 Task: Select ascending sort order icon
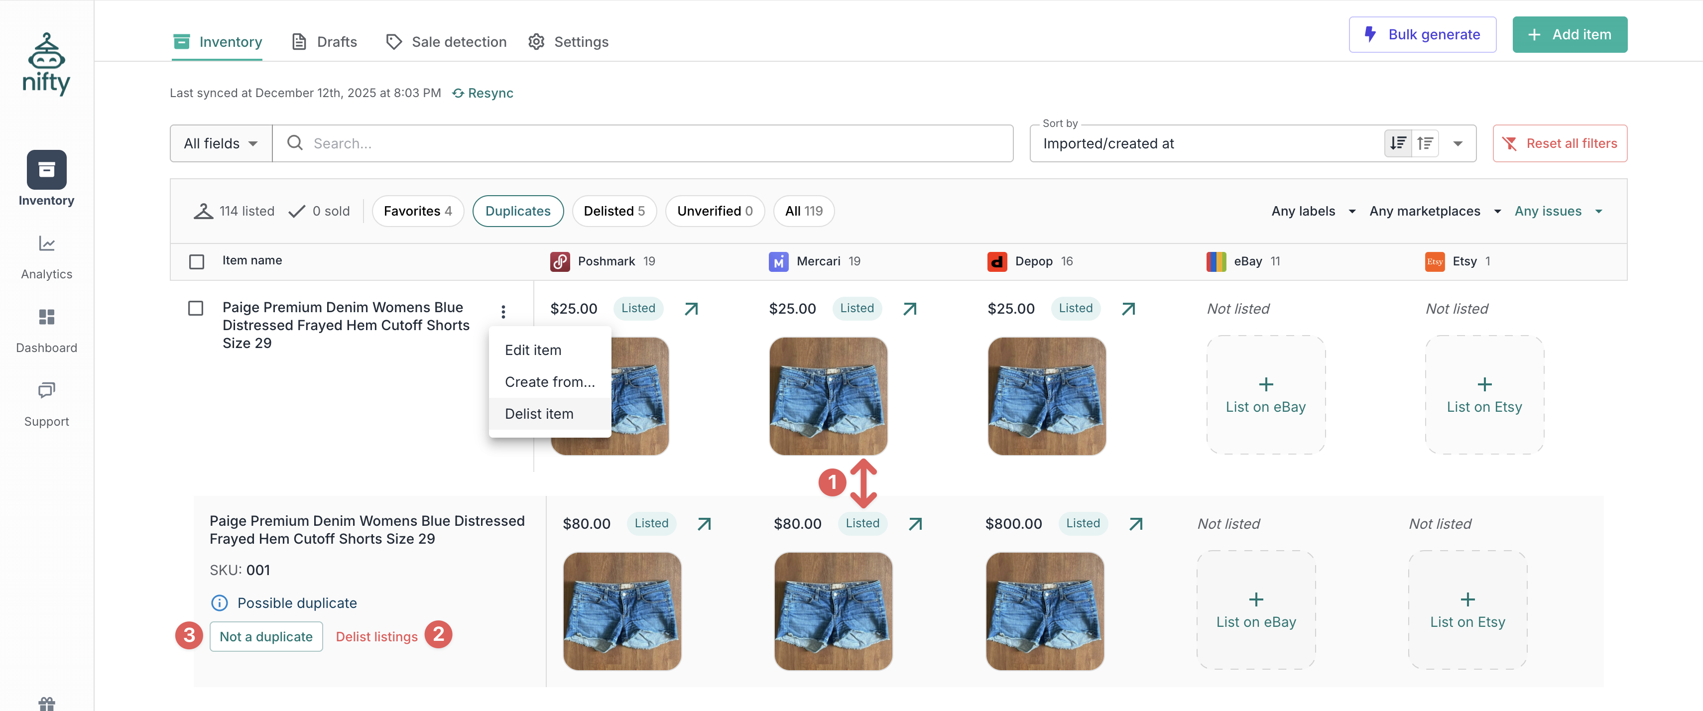[x=1425, y=143]
